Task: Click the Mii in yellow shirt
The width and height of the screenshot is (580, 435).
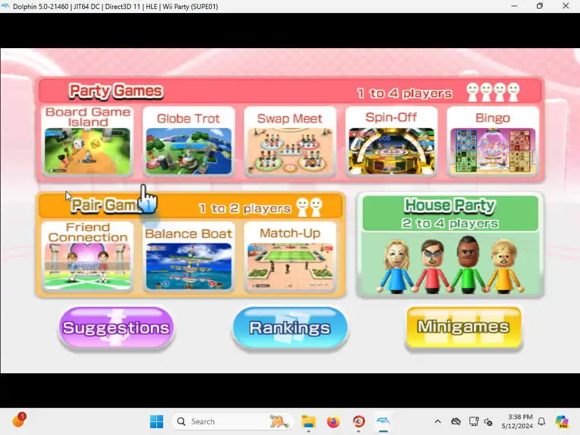Action: click(504, 266)
